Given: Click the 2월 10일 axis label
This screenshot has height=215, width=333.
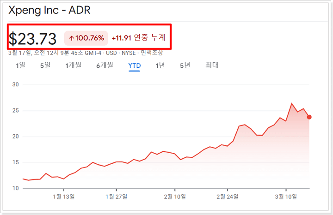Looking at the screenshot, I should (x=175, y=197).
